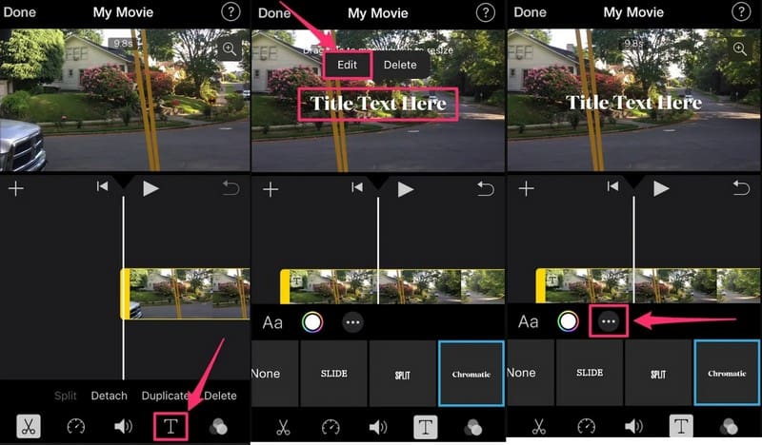This screenshot has width=762, height=445.
Task: Tap Done in right screen
Action: point(531,12)
